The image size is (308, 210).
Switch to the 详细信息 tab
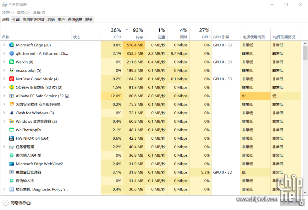click(x=75, y=20)
